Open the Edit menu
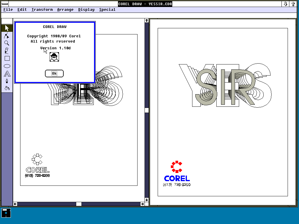 22,10
